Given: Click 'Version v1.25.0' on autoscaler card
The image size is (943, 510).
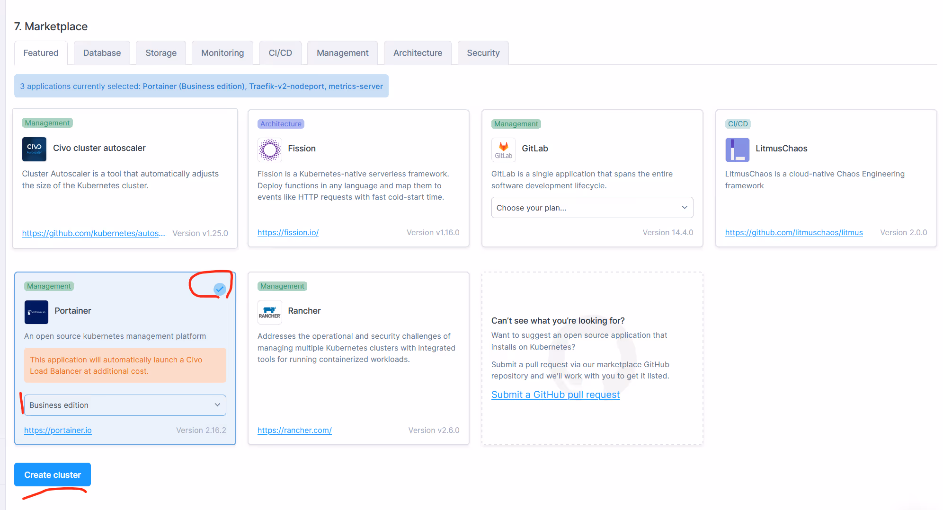Looking at the screenshot, I should click(x=200, y=233).
